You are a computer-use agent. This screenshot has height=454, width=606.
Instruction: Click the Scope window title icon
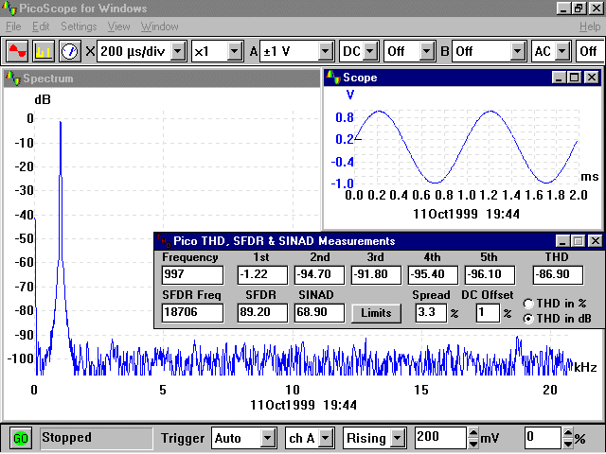coord(332,78)
